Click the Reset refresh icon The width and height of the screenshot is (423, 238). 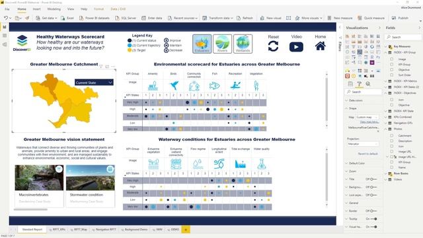(x=273, y=46)
